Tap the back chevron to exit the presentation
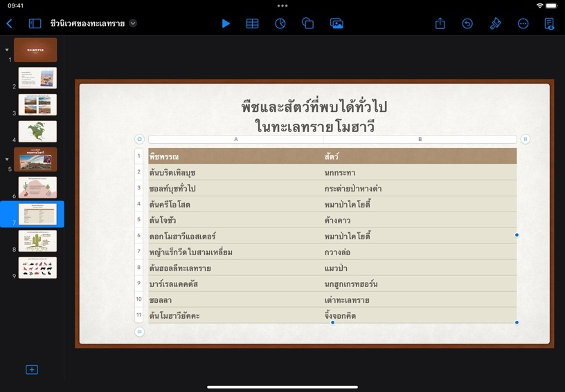This screenshot has height=392, width=565. (10, 24)
